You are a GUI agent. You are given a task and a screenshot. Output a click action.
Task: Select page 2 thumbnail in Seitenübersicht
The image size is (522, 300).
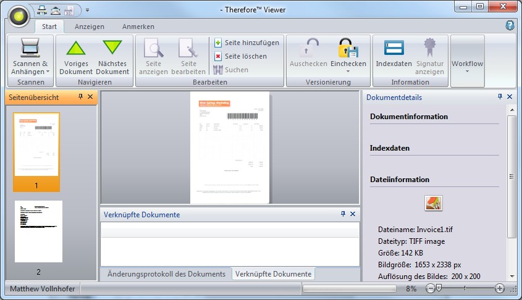click(x=38, y=231)
